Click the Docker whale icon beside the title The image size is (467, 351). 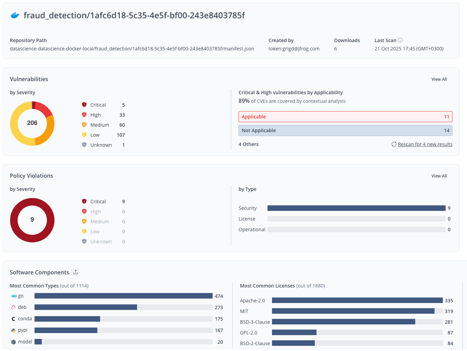[15, 16]
